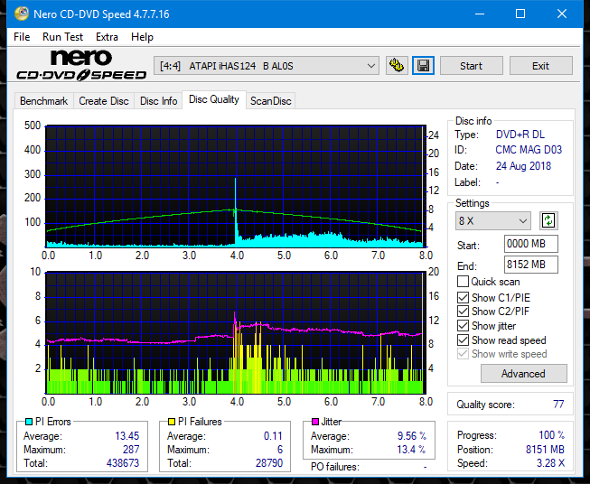The image size is (590, 484).
Task: Click the Start button
Action: click(471, 66)
